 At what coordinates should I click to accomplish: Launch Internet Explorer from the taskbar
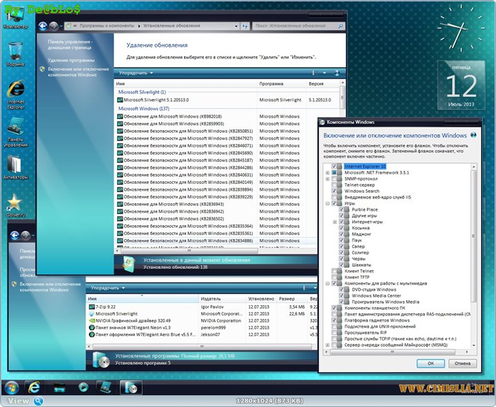[32, 386]
